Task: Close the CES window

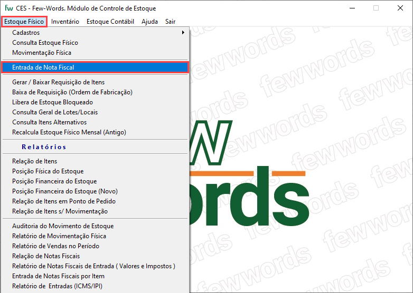Action: [400, 8]
